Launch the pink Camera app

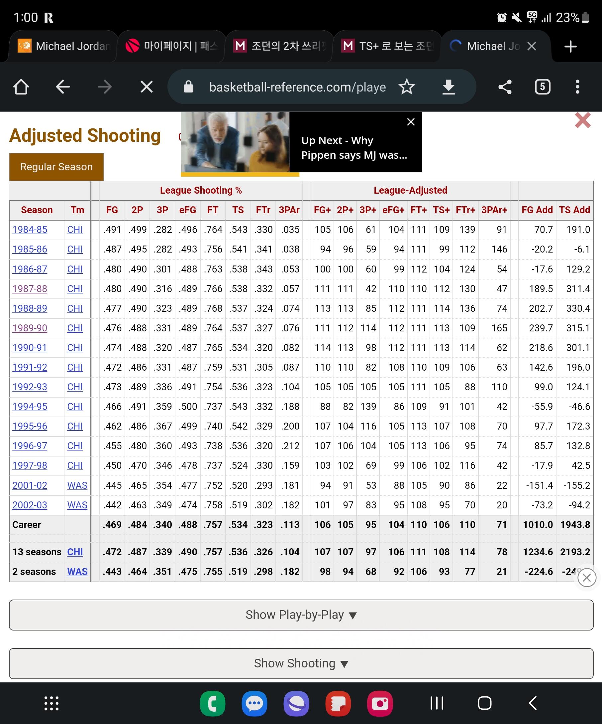(x=380, y=703)
